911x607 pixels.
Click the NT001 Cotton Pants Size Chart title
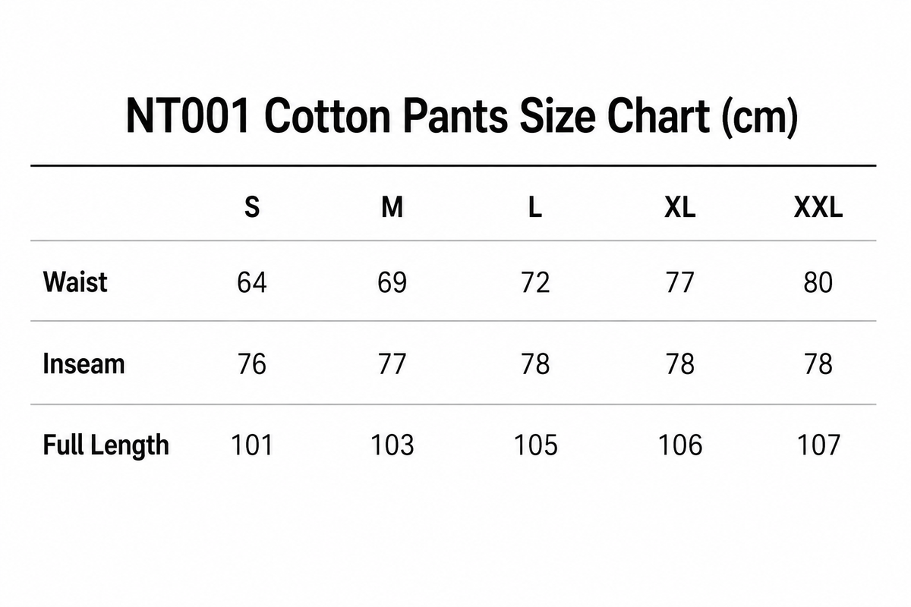tap(461, 118)
